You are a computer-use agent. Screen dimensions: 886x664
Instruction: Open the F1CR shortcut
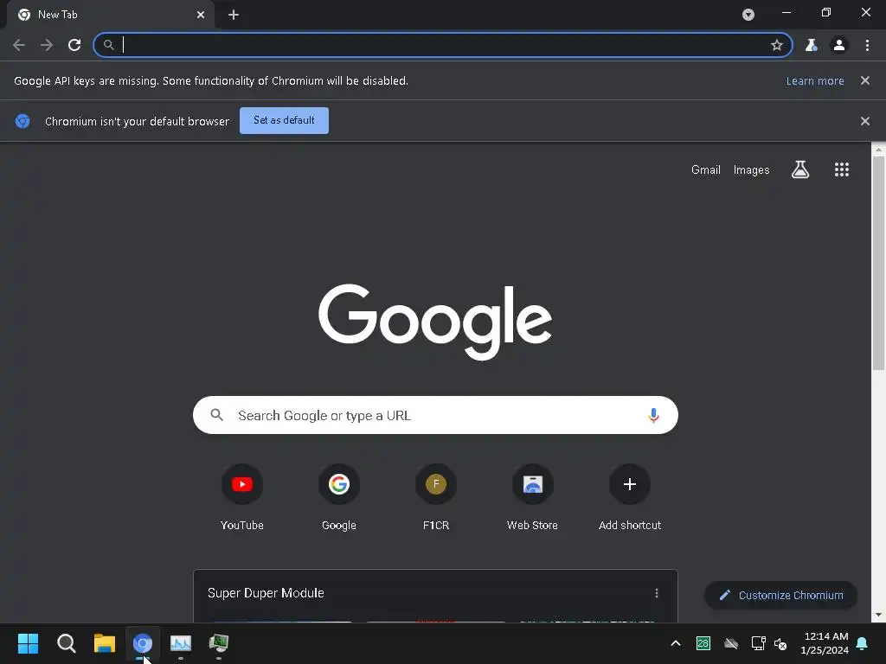pos(436,497)
